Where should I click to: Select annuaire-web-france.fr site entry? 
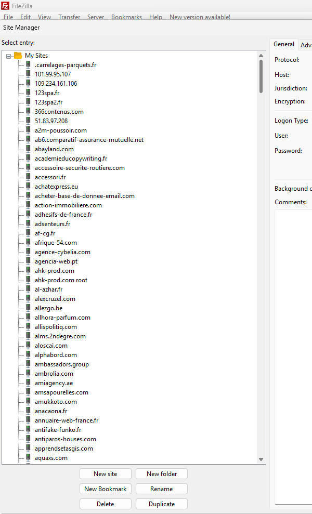click(x=67, y=420)
